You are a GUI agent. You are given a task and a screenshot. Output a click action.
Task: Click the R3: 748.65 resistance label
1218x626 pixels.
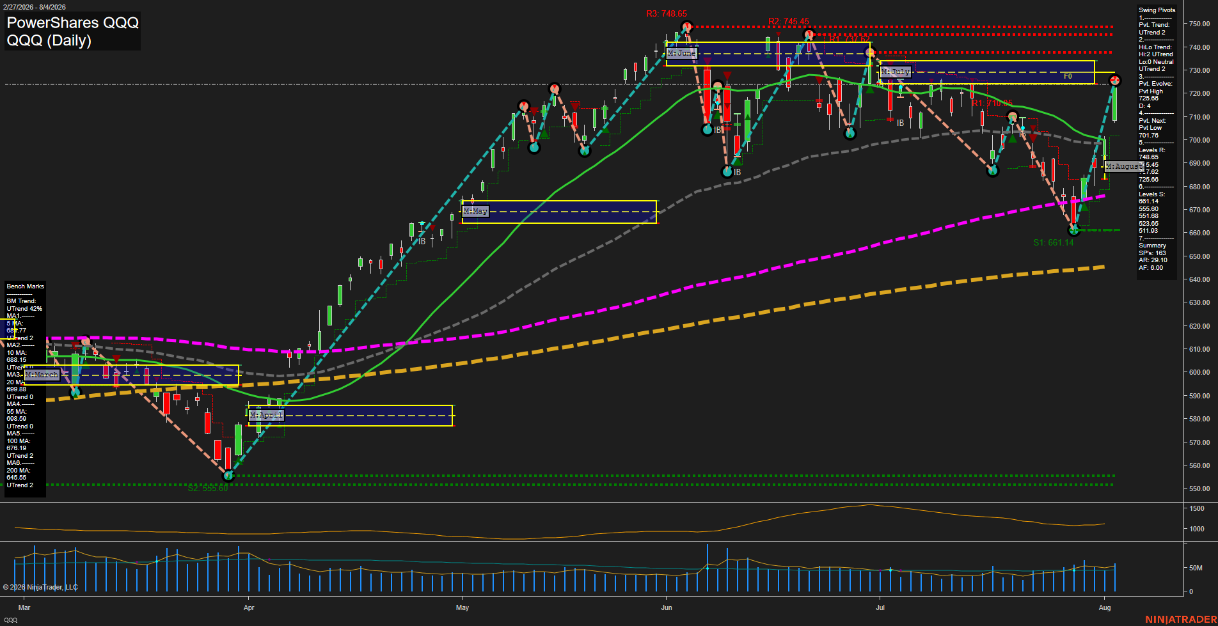pyautogui.click(x=667, y=13)
